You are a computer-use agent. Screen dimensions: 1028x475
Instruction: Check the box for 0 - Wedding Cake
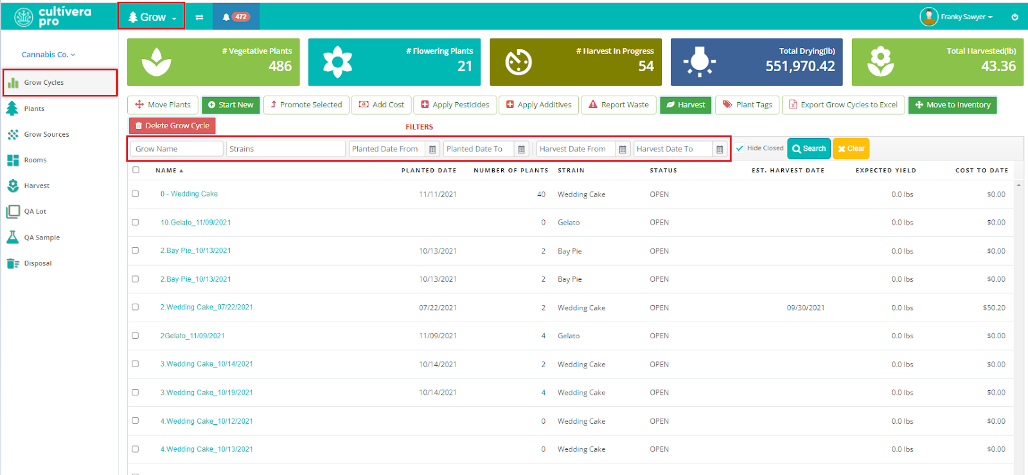(x=136, y=194)
